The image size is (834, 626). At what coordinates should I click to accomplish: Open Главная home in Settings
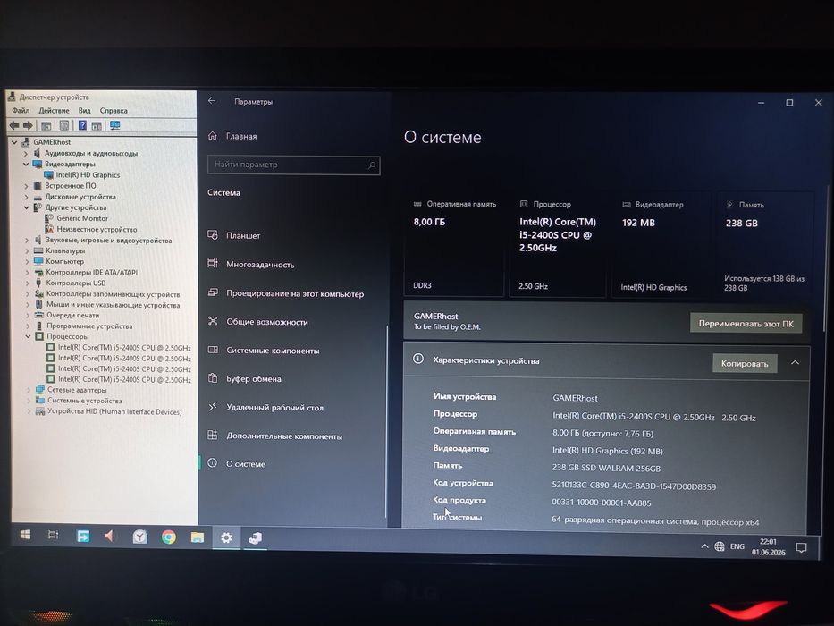click(x=233, y=136)
